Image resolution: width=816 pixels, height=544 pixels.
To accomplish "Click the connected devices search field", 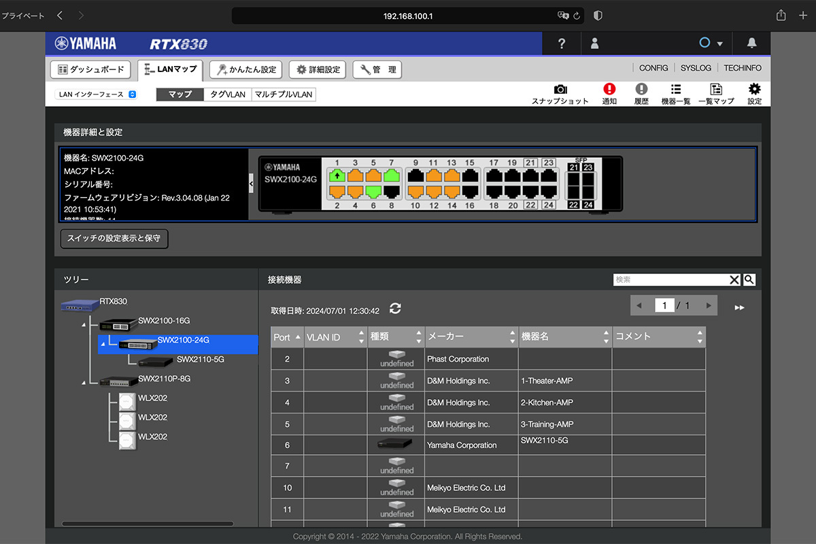I will pyautogui.click(x=670, y=279).
